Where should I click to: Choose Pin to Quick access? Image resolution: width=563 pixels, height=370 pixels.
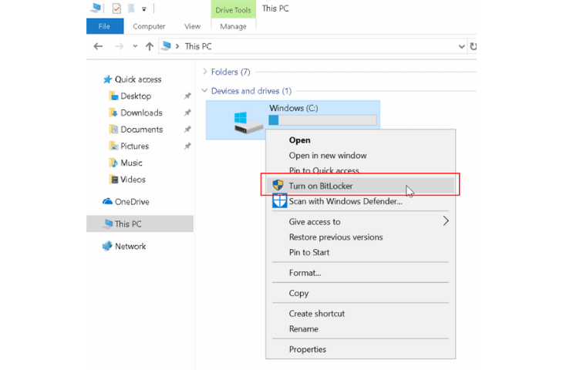click(x=360, y=170)
